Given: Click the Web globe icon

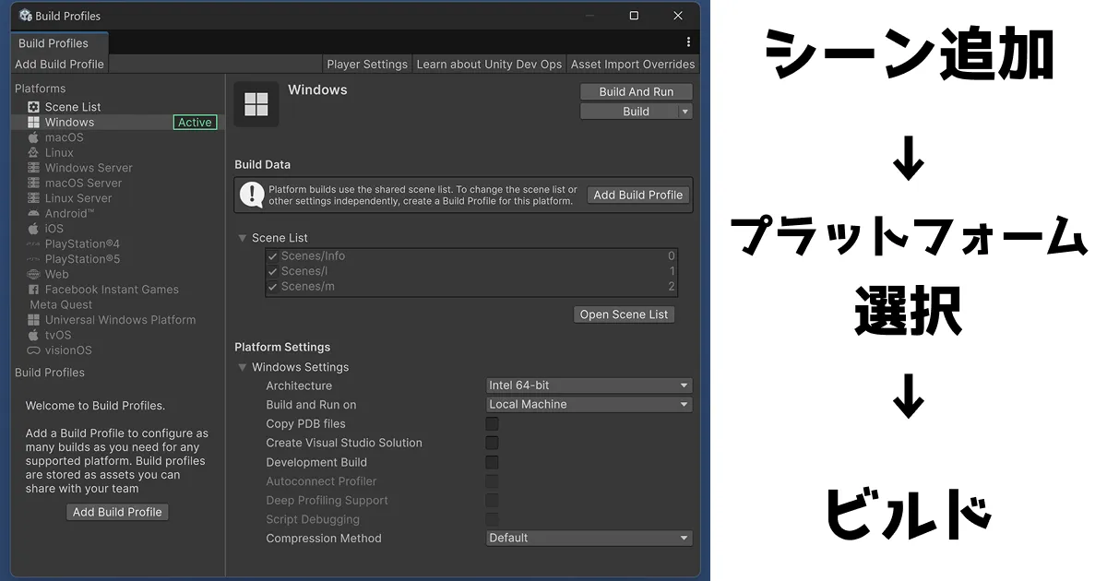Looking at the screenshot, I should (x=33, y=274).
